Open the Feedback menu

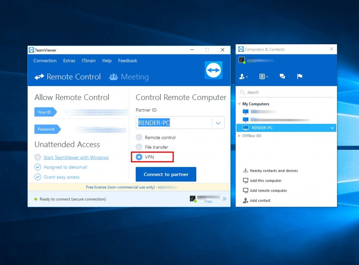(x=128, y=60)
